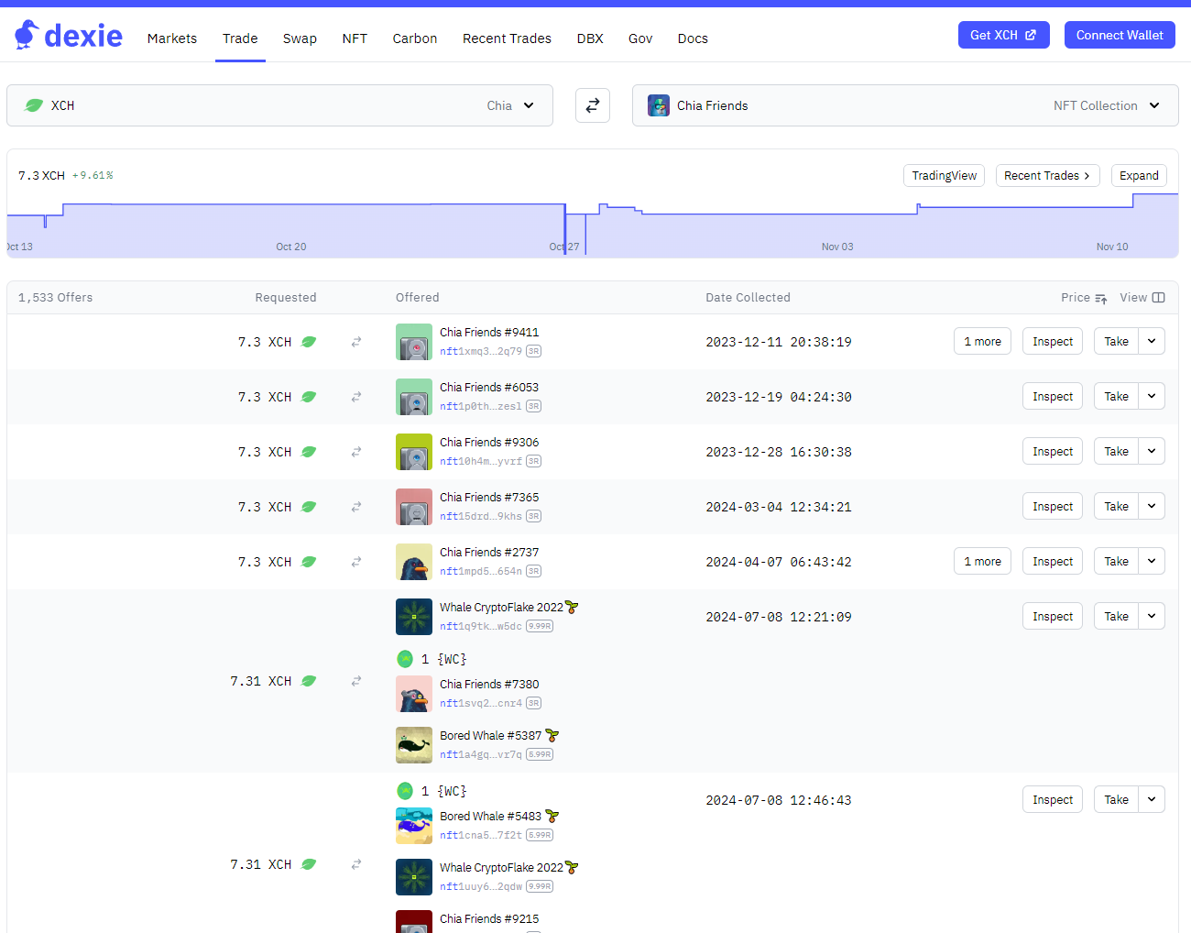Viewport: 1191px width, 933px height.
Task: Open the Gov nav item
Action: click(x=640, y=38)
